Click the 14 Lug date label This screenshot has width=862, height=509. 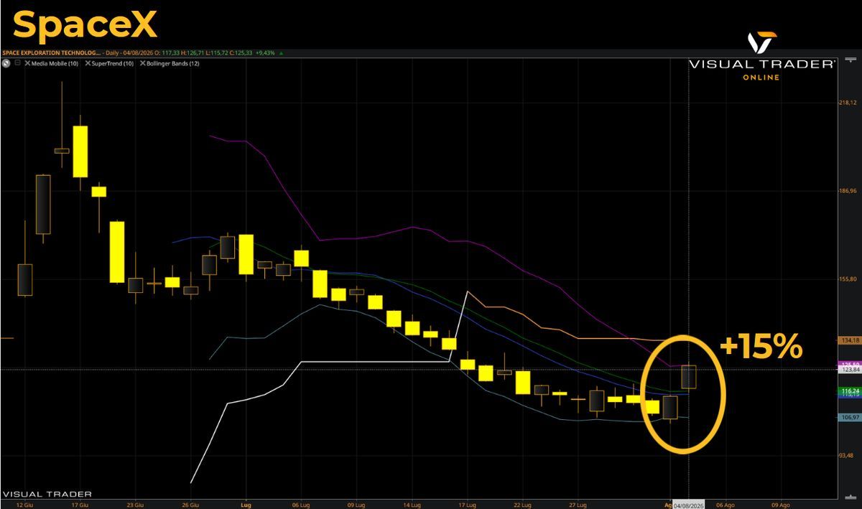tap(411, 504)
